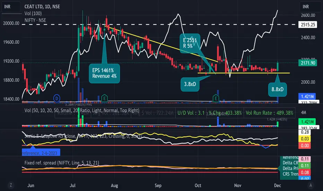The image size is (323, 191).
Task: Open the INR currency selector top left
Action: (11, 7)
